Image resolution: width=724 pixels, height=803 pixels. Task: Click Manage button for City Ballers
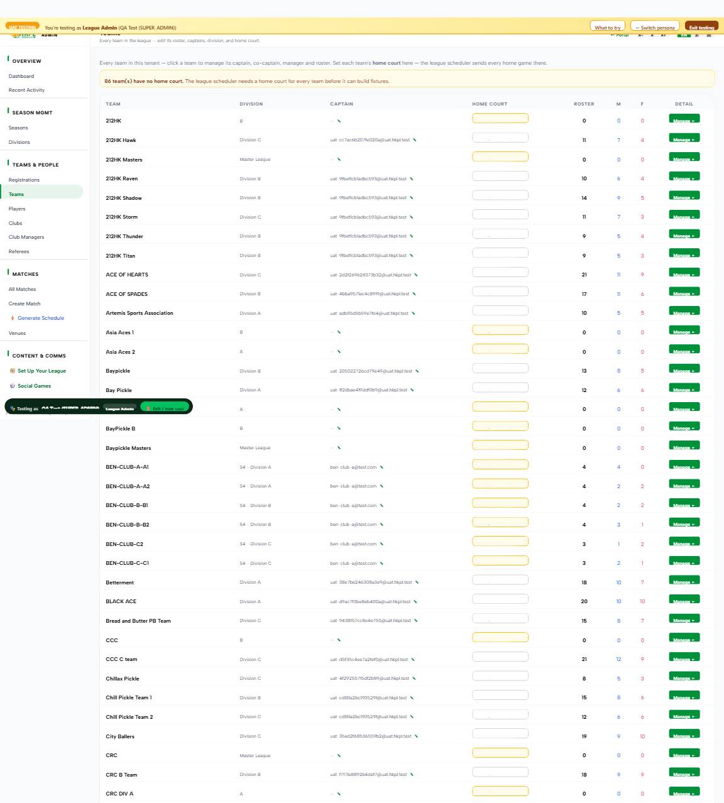pos(684,734)
